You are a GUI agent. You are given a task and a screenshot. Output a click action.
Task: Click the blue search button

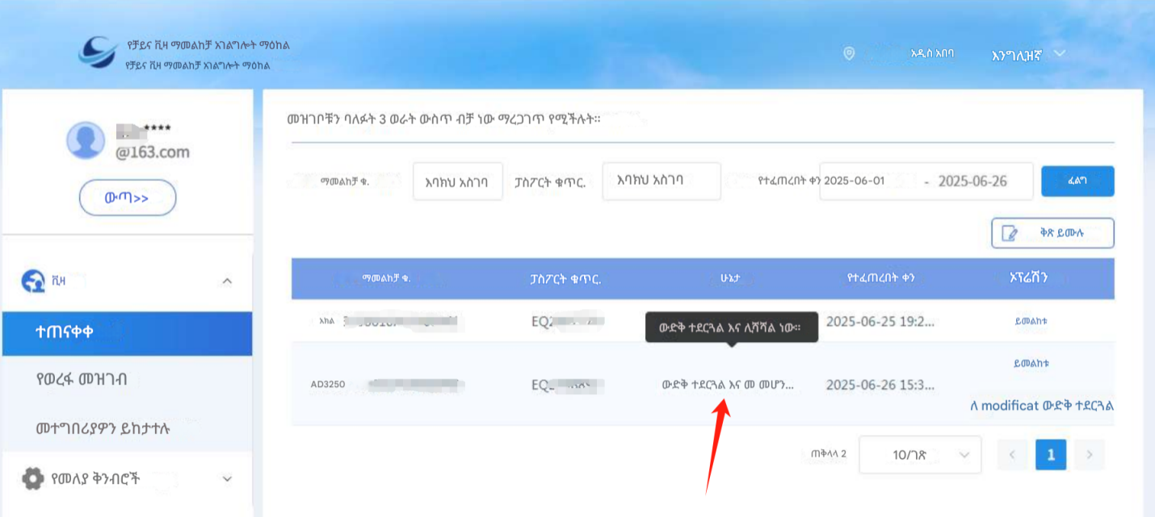1077,181
